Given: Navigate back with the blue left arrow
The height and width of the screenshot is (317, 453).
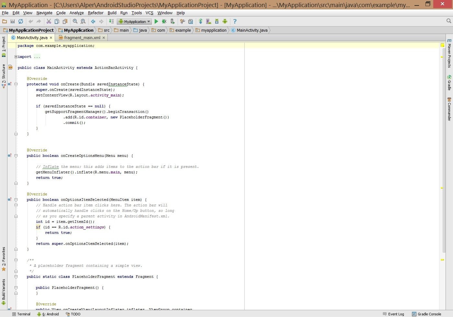Looking at the screenshot, I should coord(93,21).
